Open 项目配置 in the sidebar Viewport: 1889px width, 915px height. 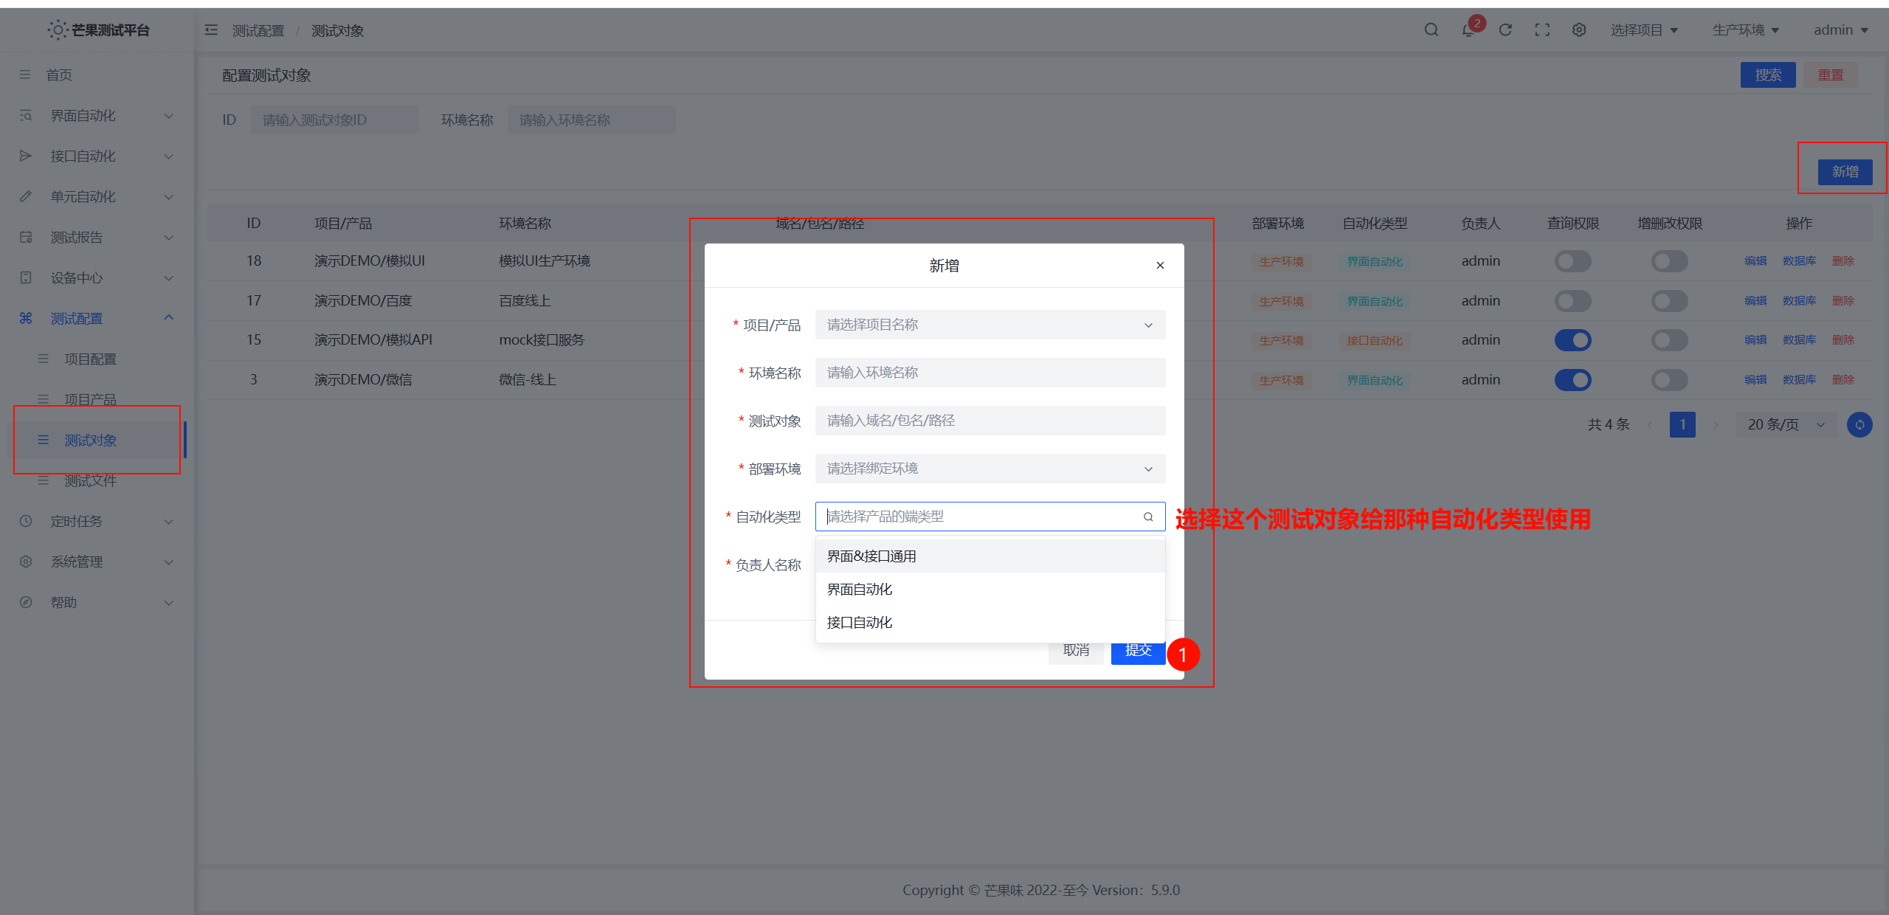point(90,359)
